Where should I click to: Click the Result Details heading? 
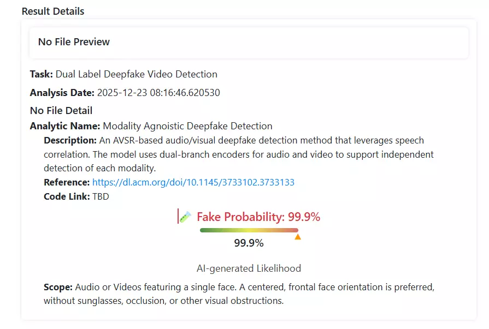(53, 11)
